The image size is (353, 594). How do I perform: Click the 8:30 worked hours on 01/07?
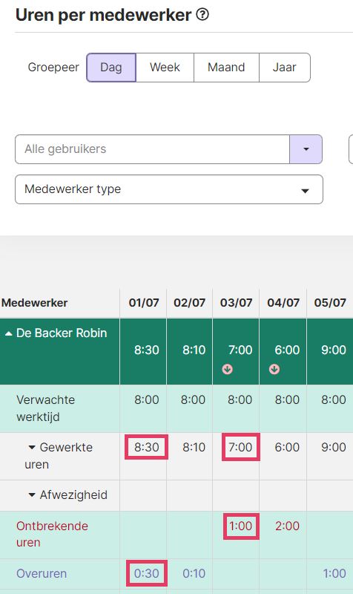click(146, 448)
